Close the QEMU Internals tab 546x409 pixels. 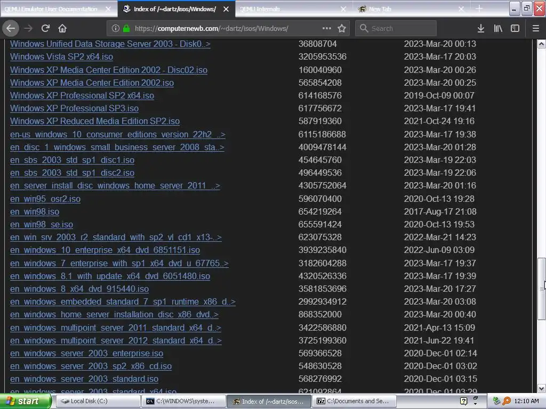344,9
